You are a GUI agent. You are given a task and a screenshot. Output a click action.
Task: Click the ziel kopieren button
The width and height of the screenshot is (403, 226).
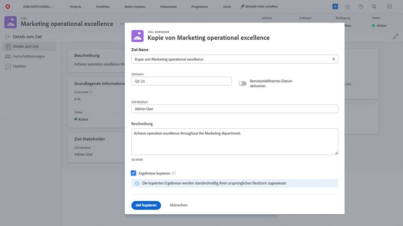146,205
